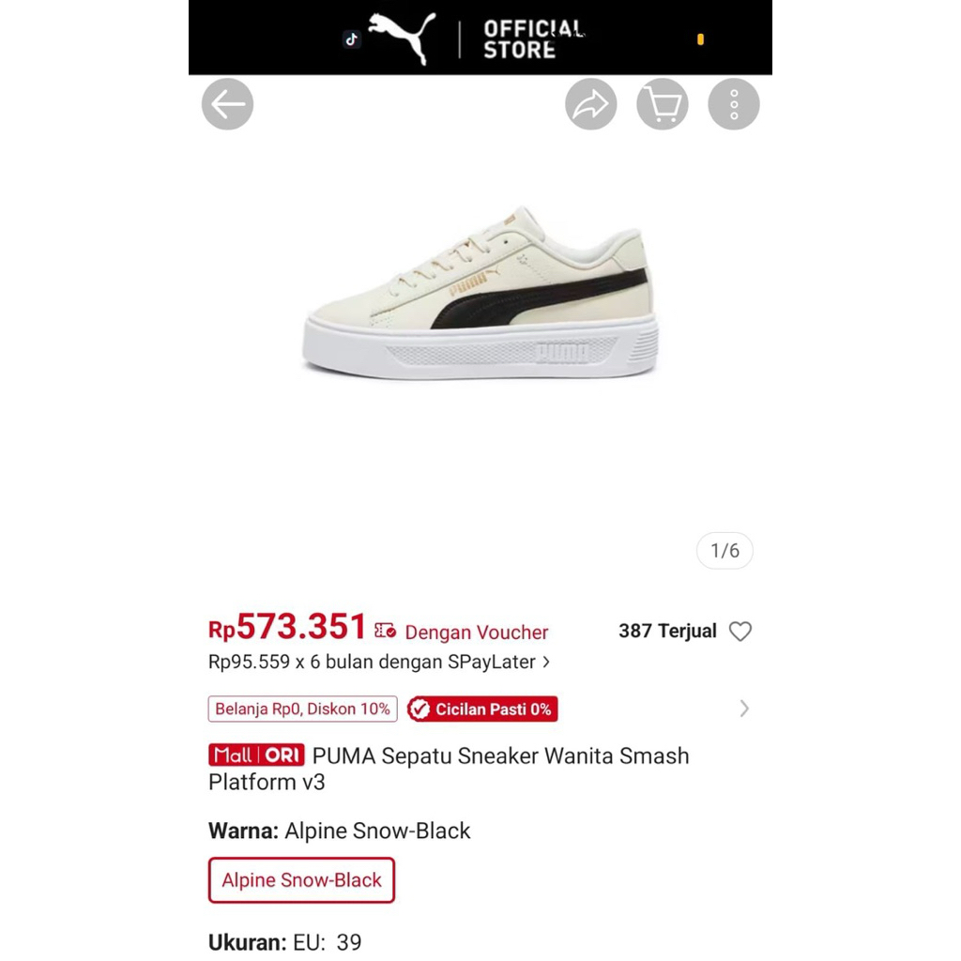Tap the Cicilan Pasti checkmark icon
Screen dimensions: 961x961
pos(419,709)
